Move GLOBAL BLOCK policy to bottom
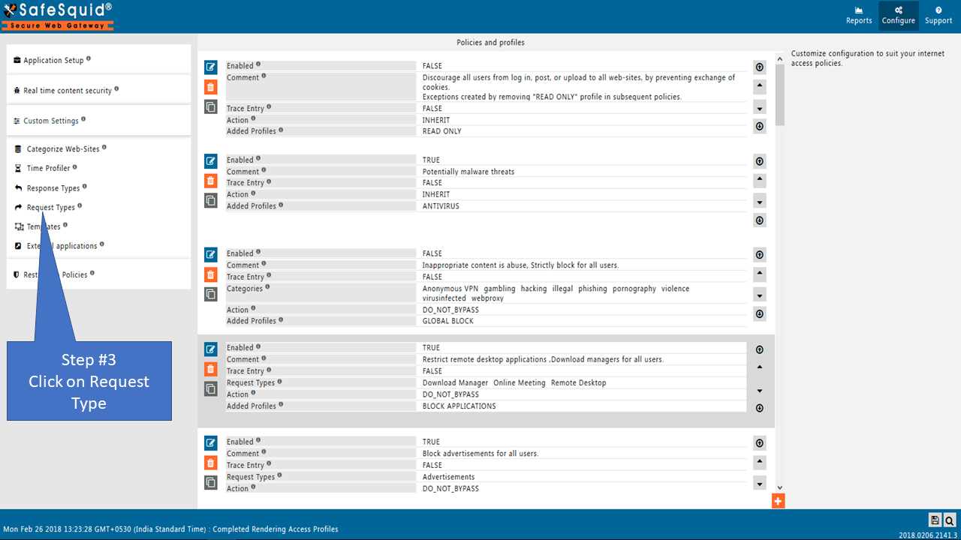Viewport: 961px width, 540px height. click(759, 313)
